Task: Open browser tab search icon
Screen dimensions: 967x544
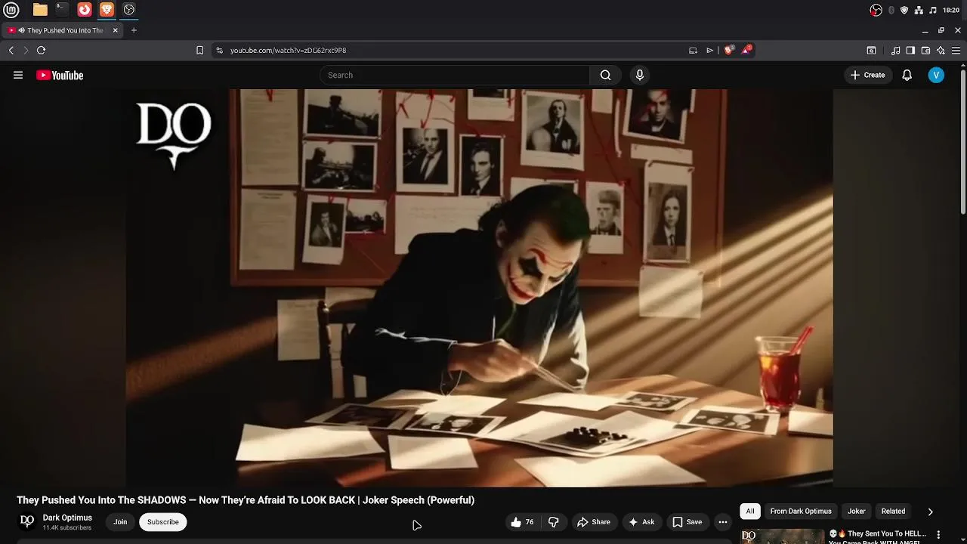Action: coord(871,50)
